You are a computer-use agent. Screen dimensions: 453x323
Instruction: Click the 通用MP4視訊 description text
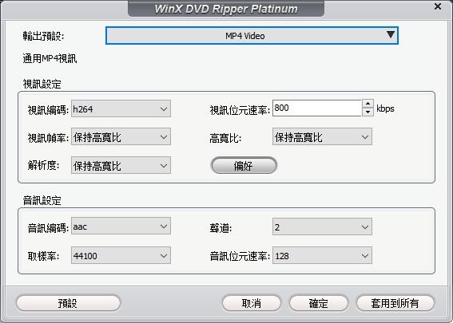coord(50,58)
